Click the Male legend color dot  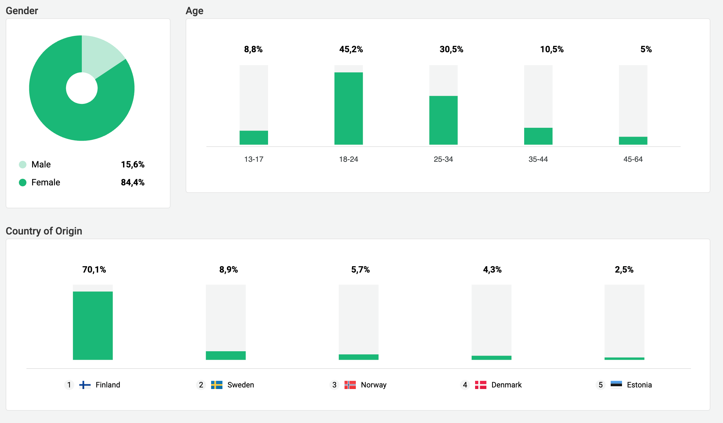point(23,165)
